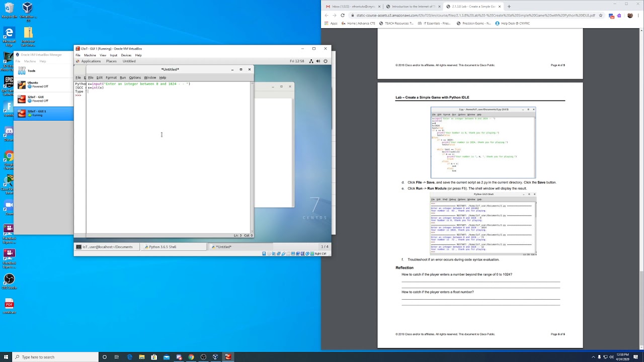Select the powered off I2IoT - GUI VM

pyautogui.click(x=44, y=99)
